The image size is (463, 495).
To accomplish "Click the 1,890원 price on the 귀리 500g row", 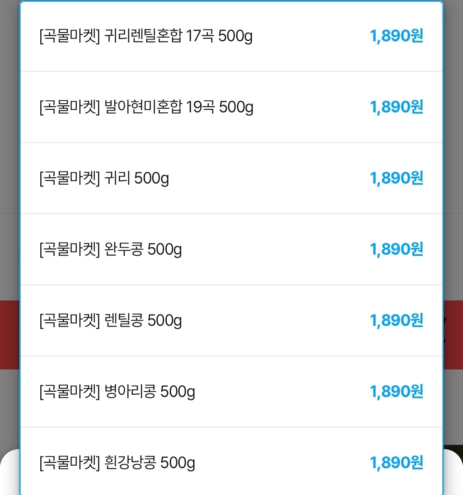I will point(397,178).
